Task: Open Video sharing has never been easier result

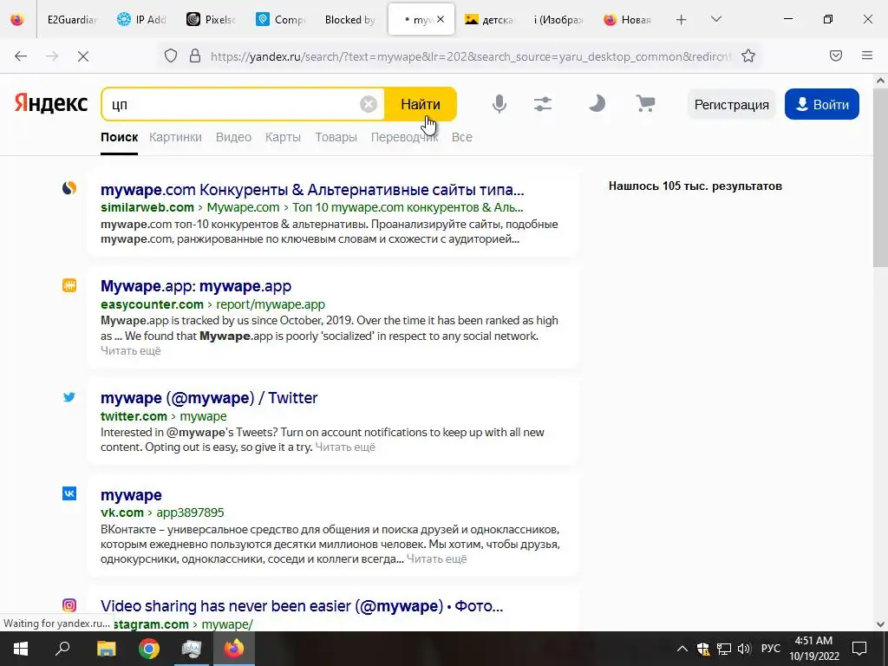Action: [x=301, y=606]
